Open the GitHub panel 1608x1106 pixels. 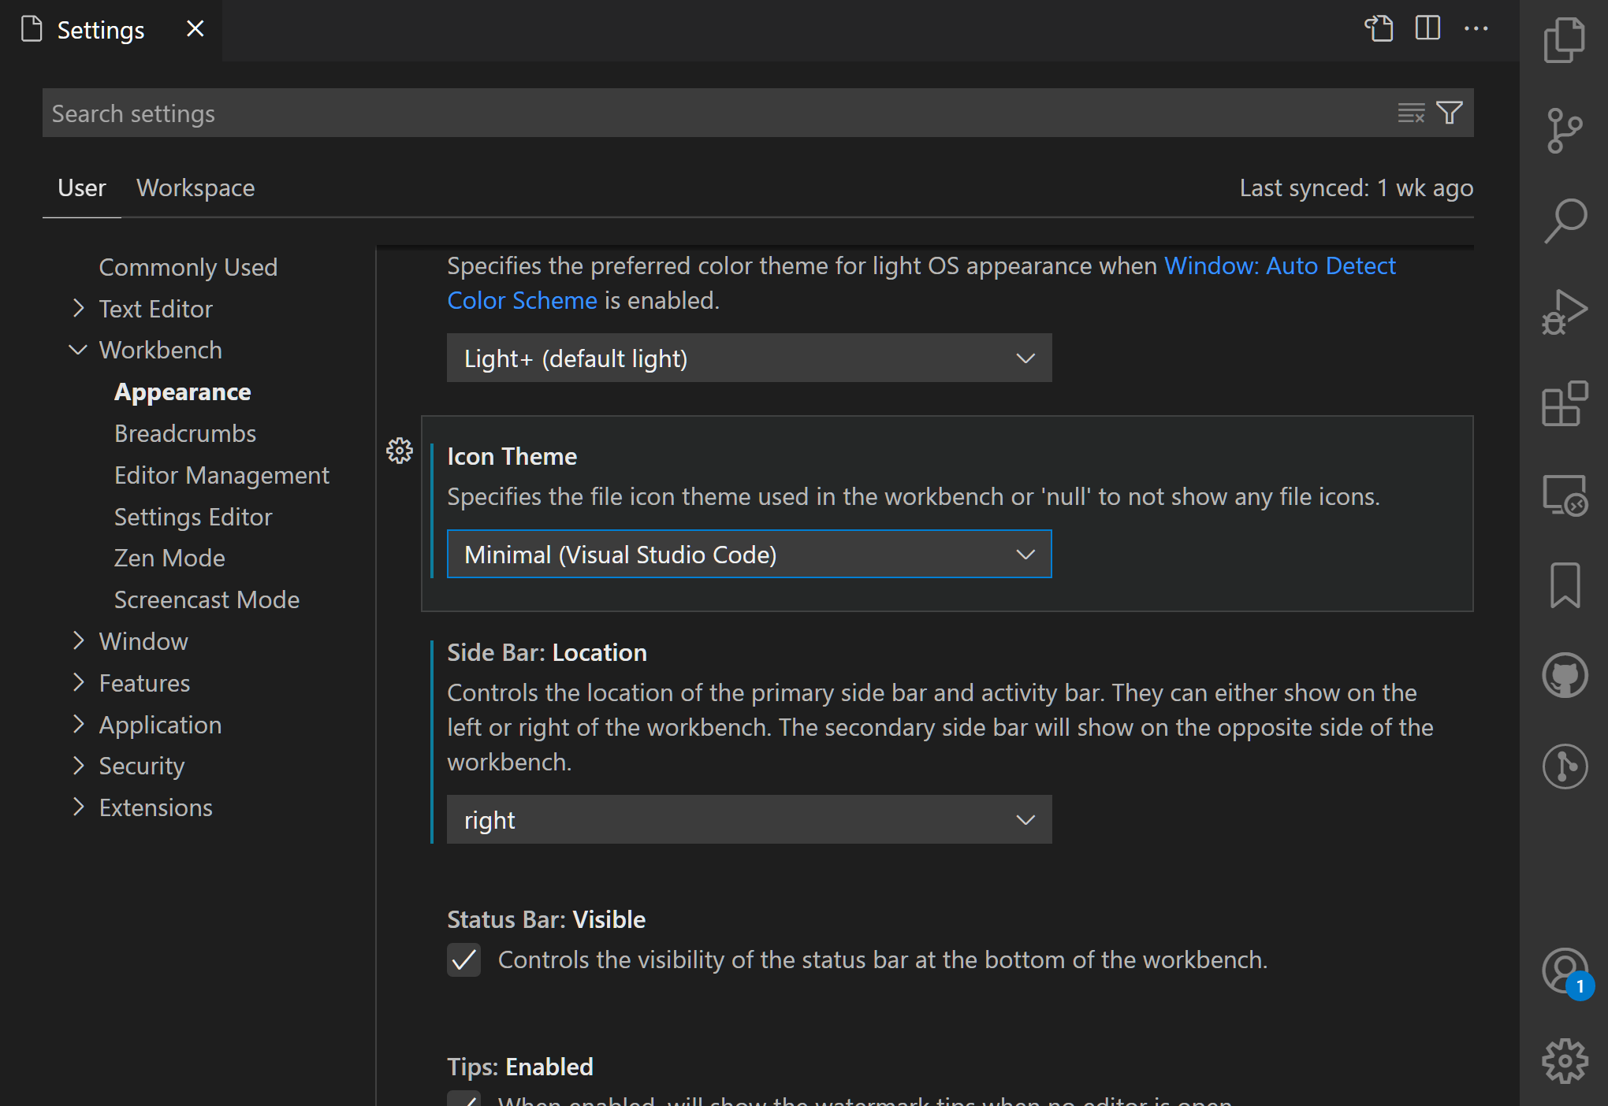[x=1566, y=675]
